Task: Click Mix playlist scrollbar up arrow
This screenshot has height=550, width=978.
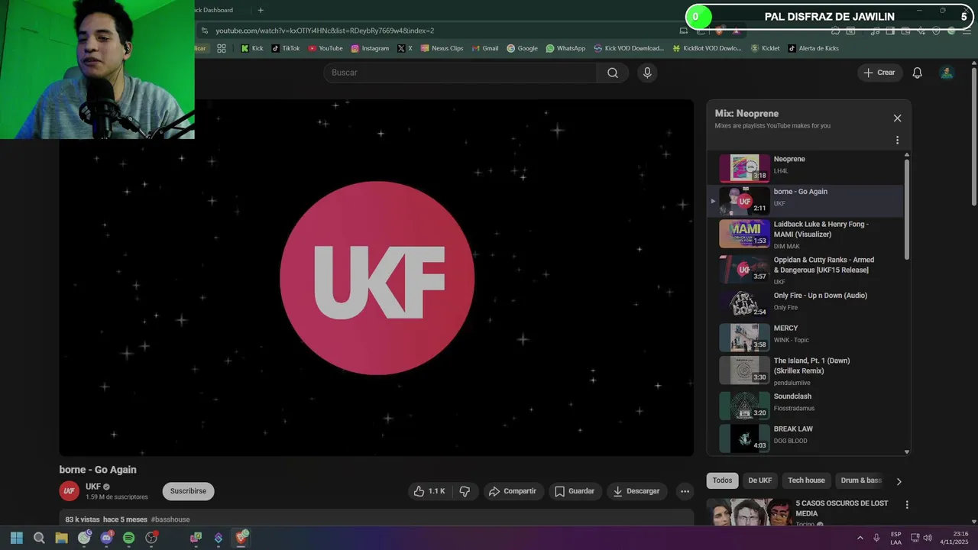Action: tap(907, 155)
